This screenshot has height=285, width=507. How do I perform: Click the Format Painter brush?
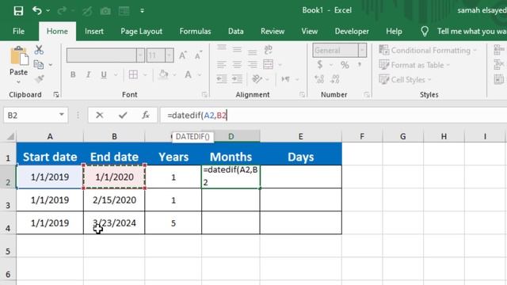click(x=39, y=78)
